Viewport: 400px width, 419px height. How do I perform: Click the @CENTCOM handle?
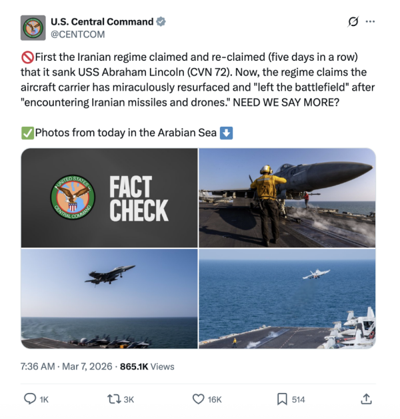[x=77, y=35]
